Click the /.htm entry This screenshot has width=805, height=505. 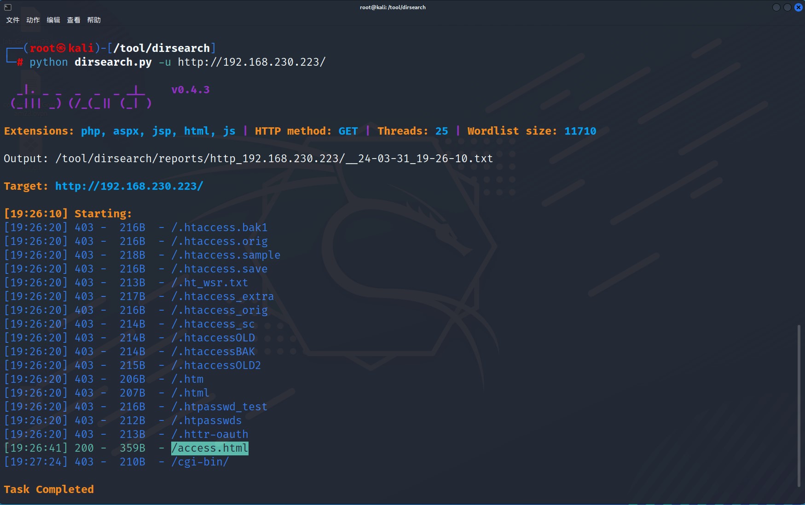pos(187,379)
